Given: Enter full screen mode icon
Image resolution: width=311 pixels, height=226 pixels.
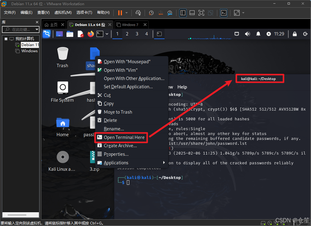Looking at the screenshot, I should (201, 13).
